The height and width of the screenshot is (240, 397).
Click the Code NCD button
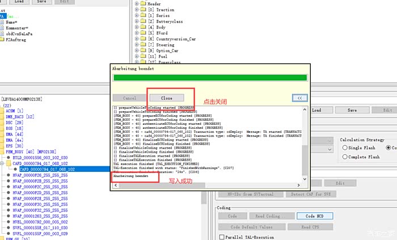[x=315, y=216]
